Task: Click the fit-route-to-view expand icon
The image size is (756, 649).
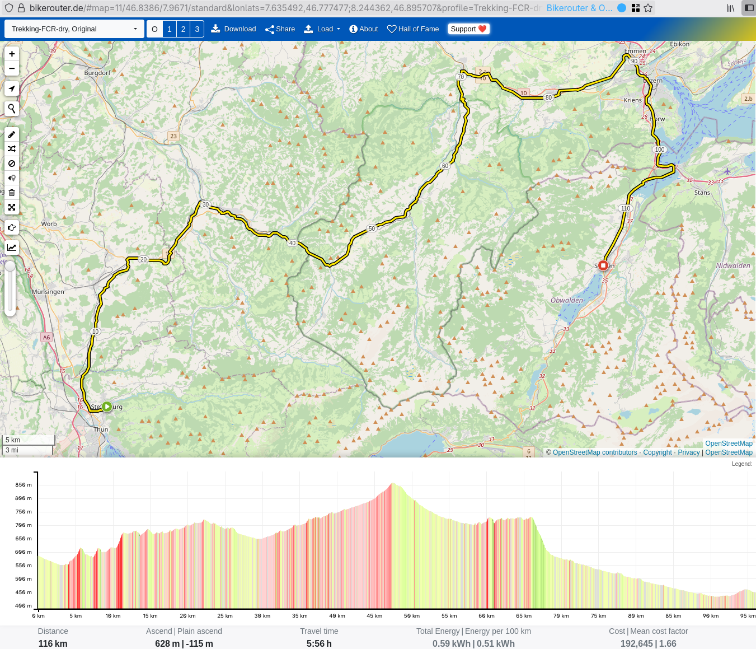Action: pos(12,207)
